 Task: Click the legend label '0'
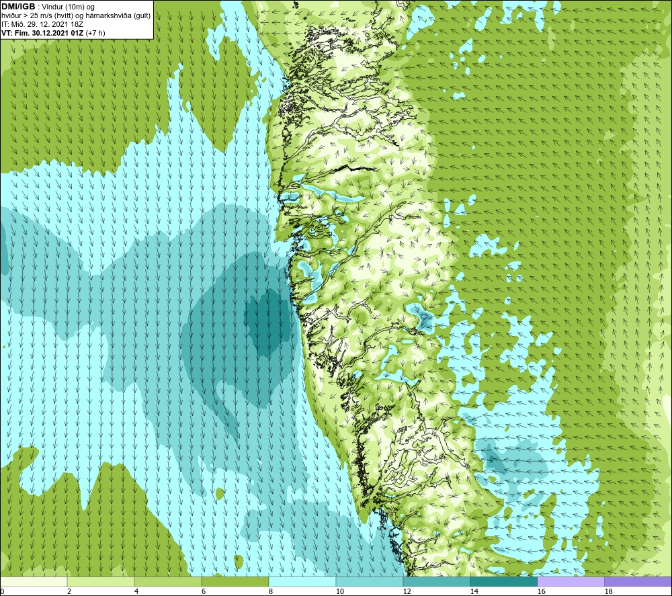[2, 592]
